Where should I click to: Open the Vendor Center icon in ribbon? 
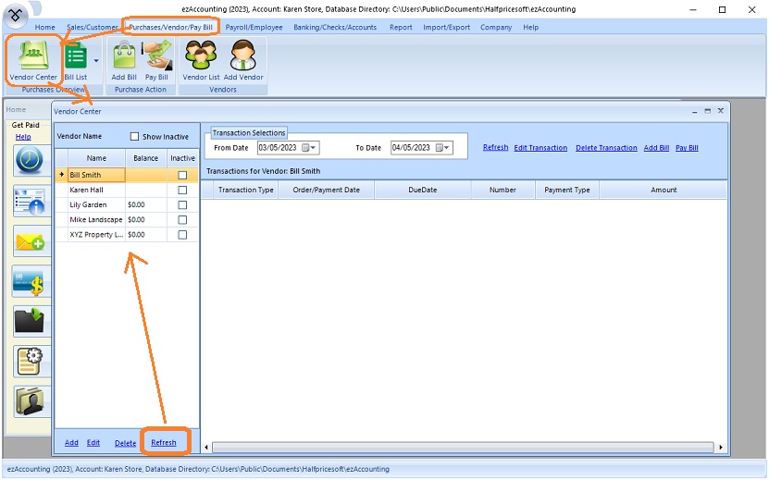coord(33,60)
